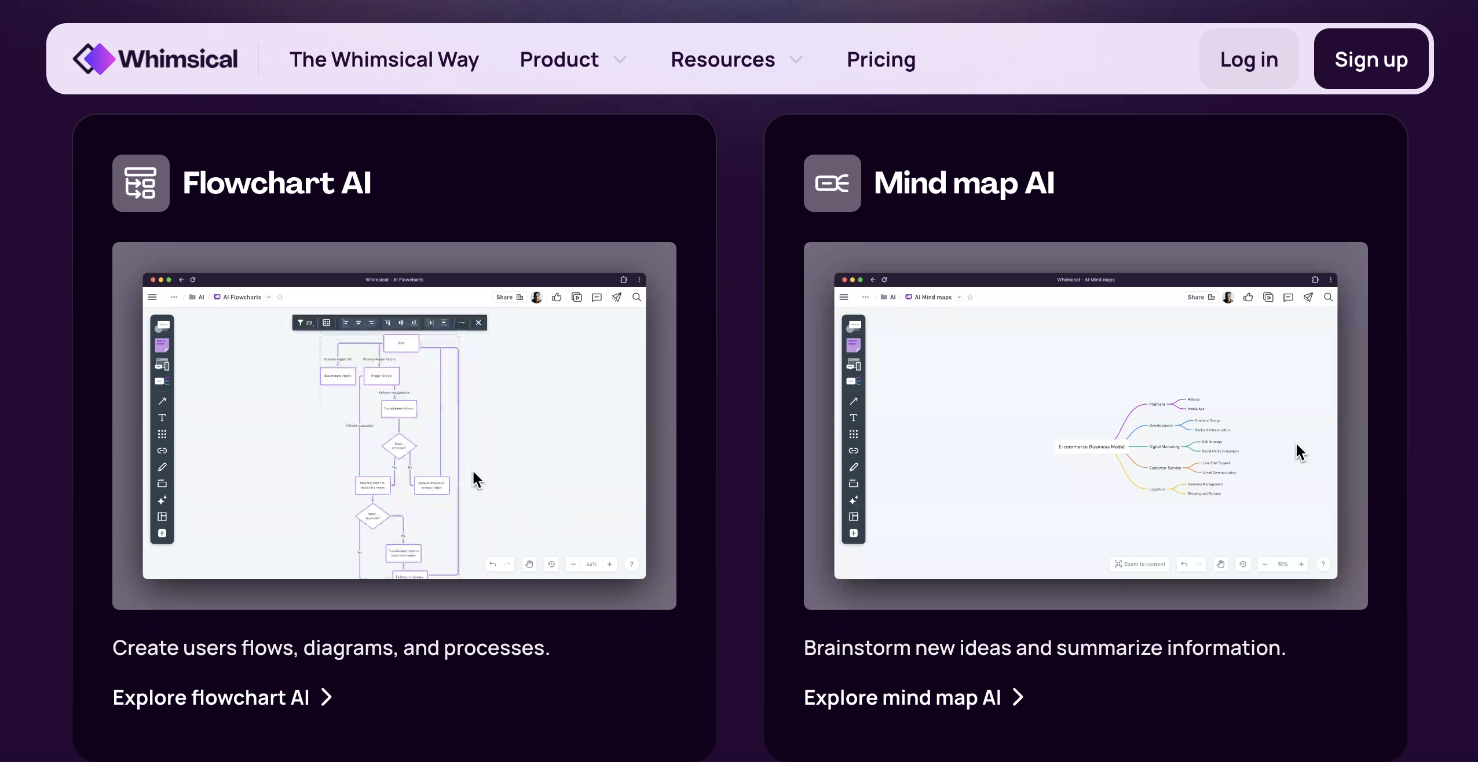Select arrow connector tool in flowchart preview

[x=162, y=401]
